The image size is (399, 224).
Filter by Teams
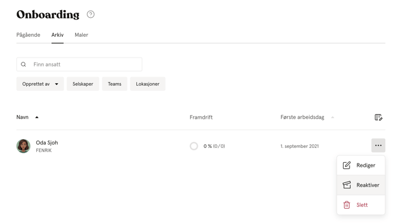pyautogui.click(x=114, y=84)
